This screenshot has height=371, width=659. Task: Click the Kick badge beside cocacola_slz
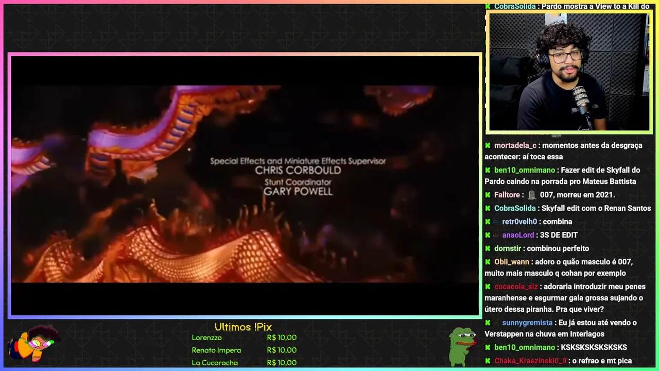coord(488,286)
